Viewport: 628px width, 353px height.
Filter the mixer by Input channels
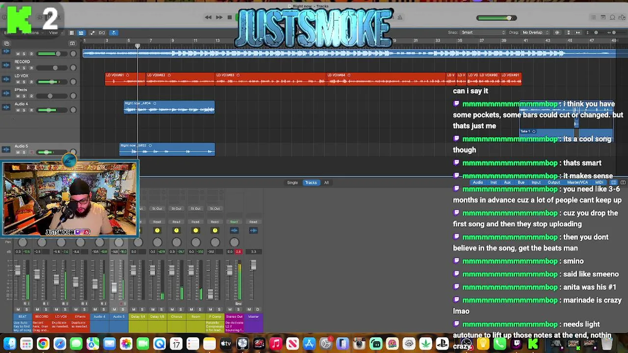(x=536, y=182)
